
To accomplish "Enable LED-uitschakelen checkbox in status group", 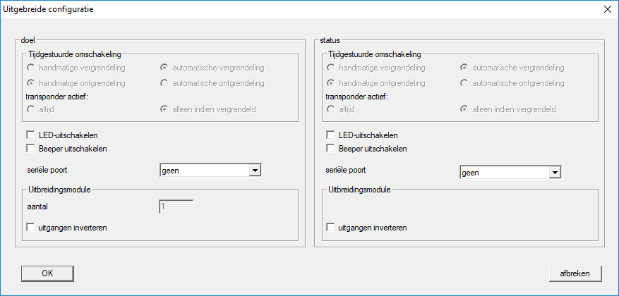I will [x=331, y=135].
